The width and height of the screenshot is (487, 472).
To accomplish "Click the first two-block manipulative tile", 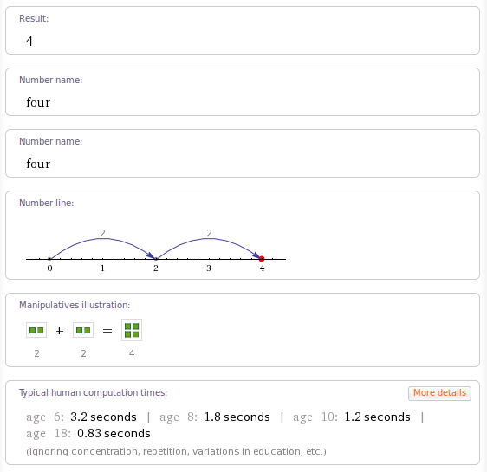I will pos(36,330).
